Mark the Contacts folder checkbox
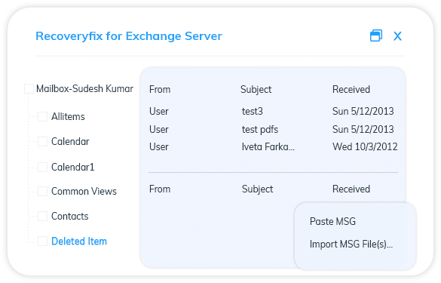Viewport: 441px width, 283px height. click(x=42, y=216)
